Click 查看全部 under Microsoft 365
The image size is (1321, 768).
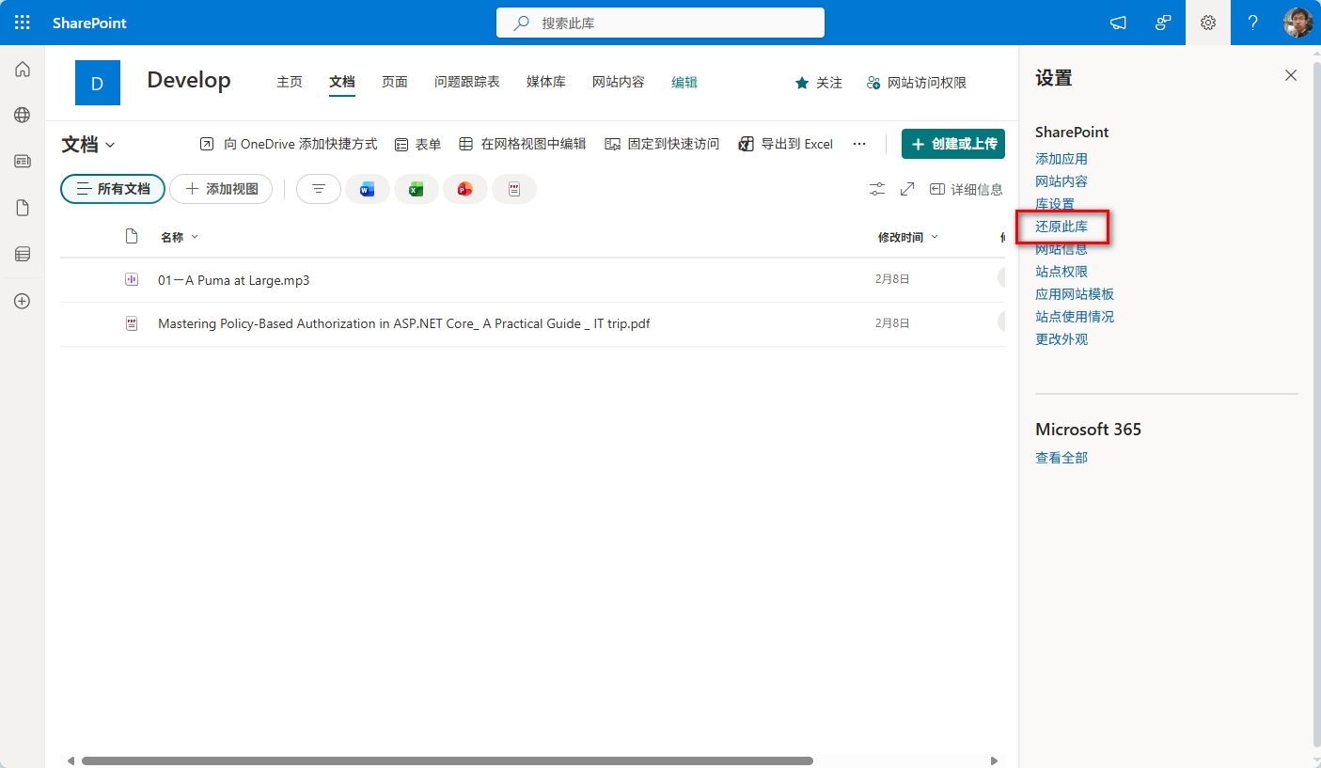pos(1062,458)
